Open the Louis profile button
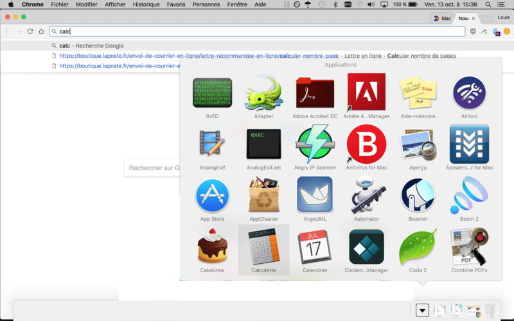The height and width of the screenshot is (321, 514). pyautogui.click(x=504, y=17)
